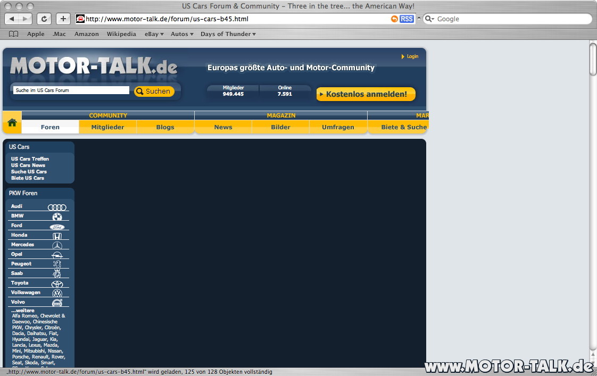Click the site favicon in address bar
This screenshot has width=597, height=376.
80,19
